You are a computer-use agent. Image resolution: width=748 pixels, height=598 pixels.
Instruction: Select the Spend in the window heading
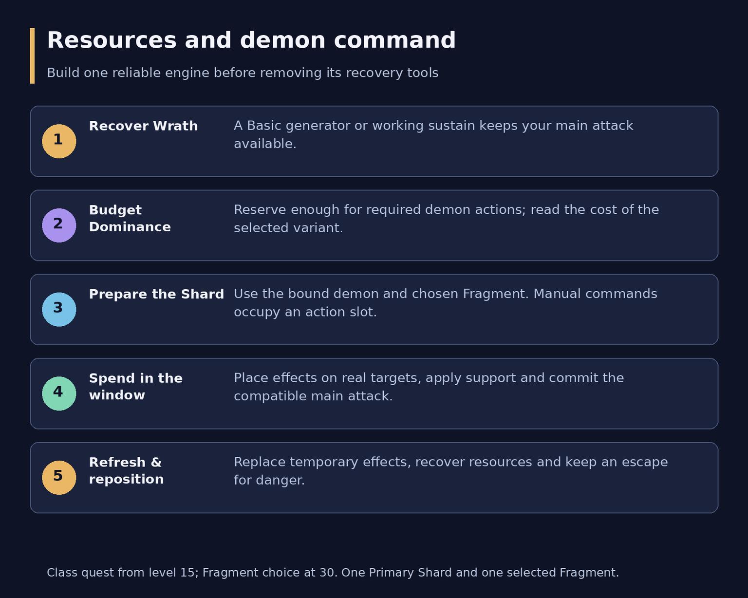click(135, 387)
